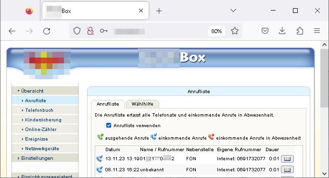Viewport: 329px width, 178px height.
Task: Open Telefonbuch in the sidebar
Action: click(45, 110)
